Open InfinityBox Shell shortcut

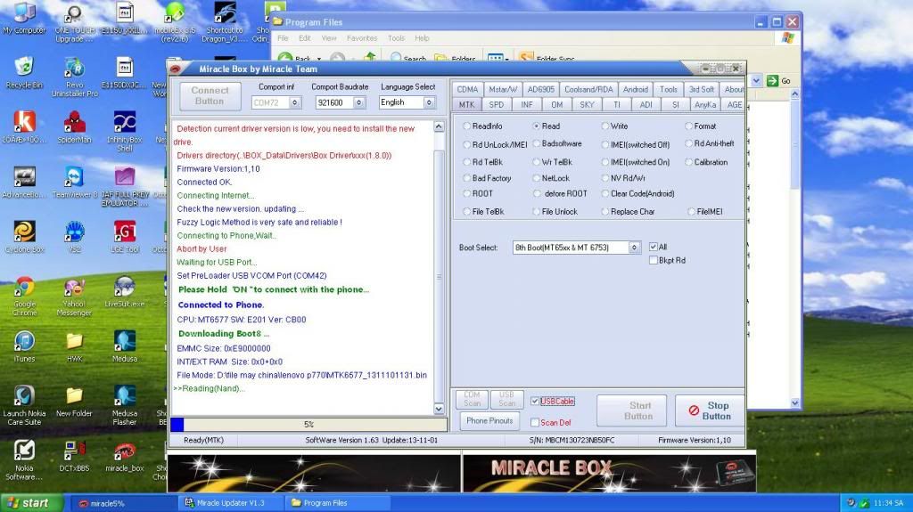pos(125,130)
